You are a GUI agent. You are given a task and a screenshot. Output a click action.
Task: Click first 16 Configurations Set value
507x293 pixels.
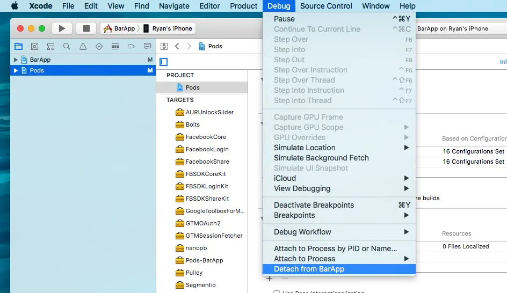tap(473, 151)
